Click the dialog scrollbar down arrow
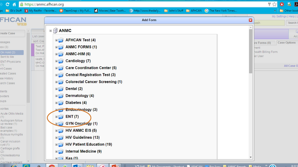The width and height of the screenshot is (298, 167). (250, 157)
